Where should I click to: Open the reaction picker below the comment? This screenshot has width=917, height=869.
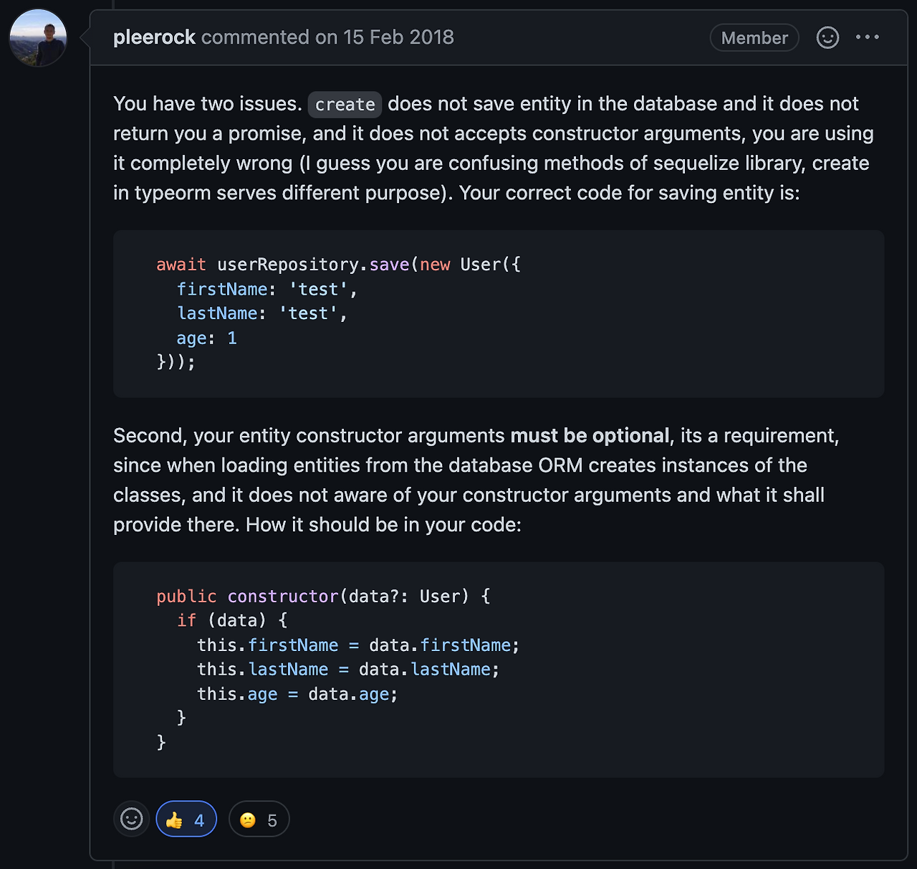(x=132, y=819)
